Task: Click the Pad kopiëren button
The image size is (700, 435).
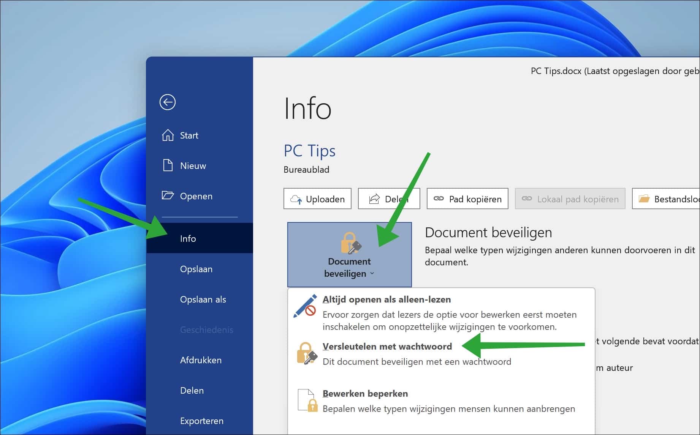Action: point(467,198)
